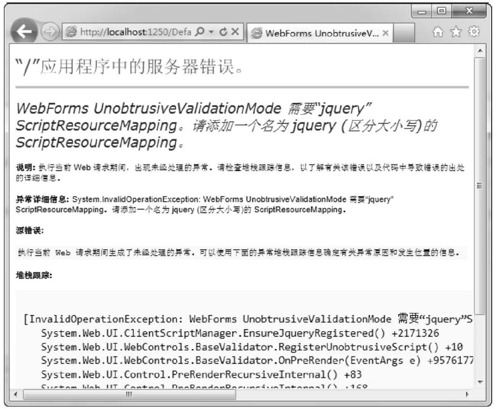Click the 堆栈跟踪: label

pos(34,275)
